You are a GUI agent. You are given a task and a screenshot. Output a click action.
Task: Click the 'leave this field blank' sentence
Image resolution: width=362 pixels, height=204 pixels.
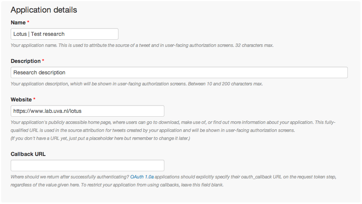(x=152, y=185)
